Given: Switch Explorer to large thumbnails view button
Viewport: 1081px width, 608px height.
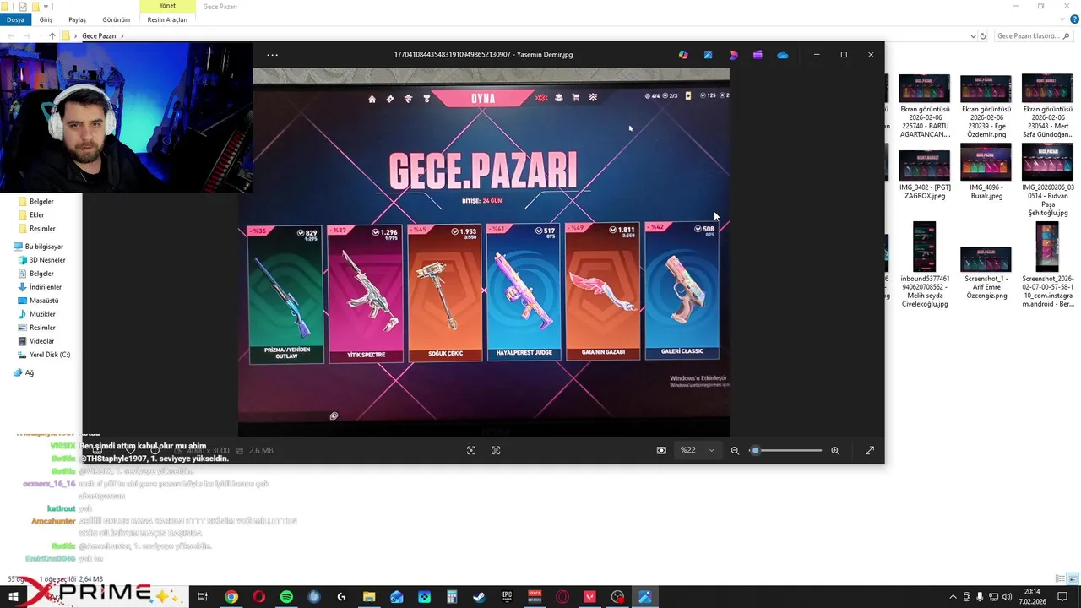Looking at the screenshot, I should (1074, 579).
